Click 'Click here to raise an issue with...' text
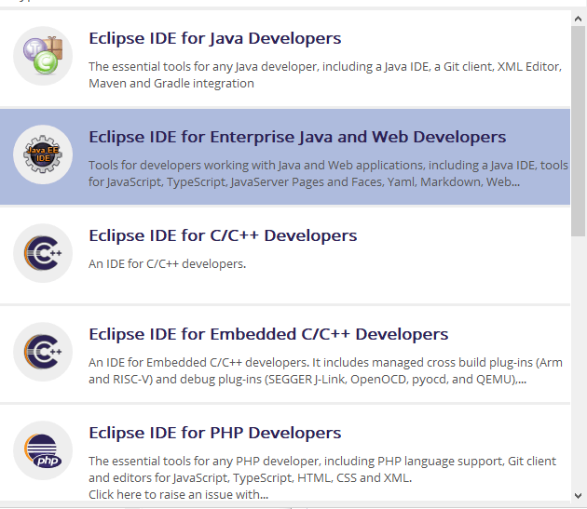 [x=178, y=495]
